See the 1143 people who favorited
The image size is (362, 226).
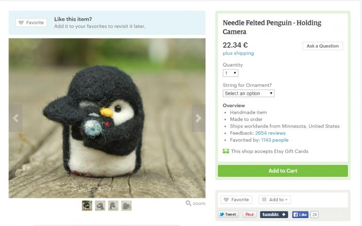[275, 140]
